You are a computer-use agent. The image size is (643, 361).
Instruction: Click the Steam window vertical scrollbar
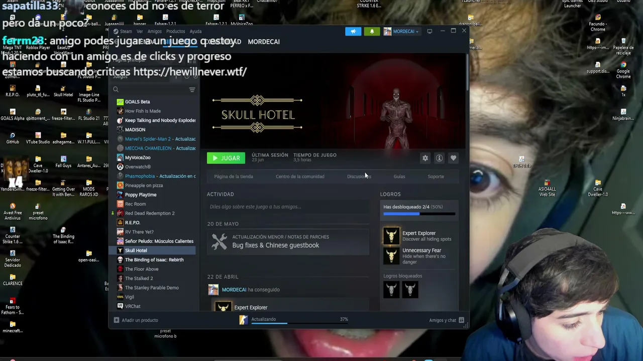(x=467, y=73)
